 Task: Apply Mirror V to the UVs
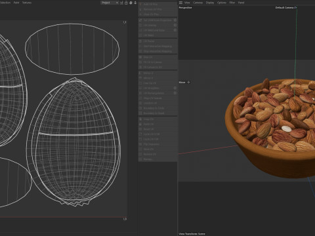[x=157, y=78]
